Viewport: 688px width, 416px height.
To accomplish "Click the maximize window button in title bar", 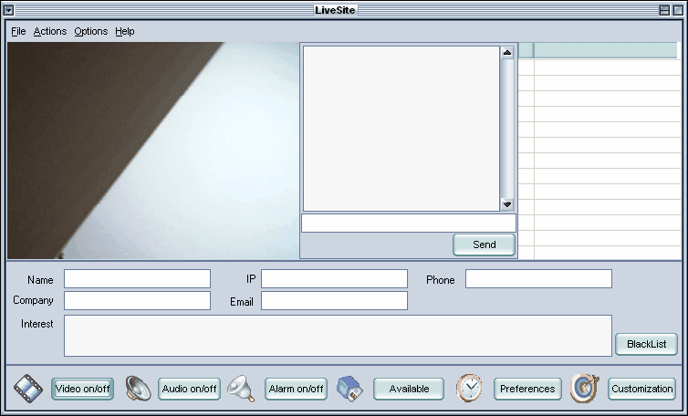I will click(678, 10).
